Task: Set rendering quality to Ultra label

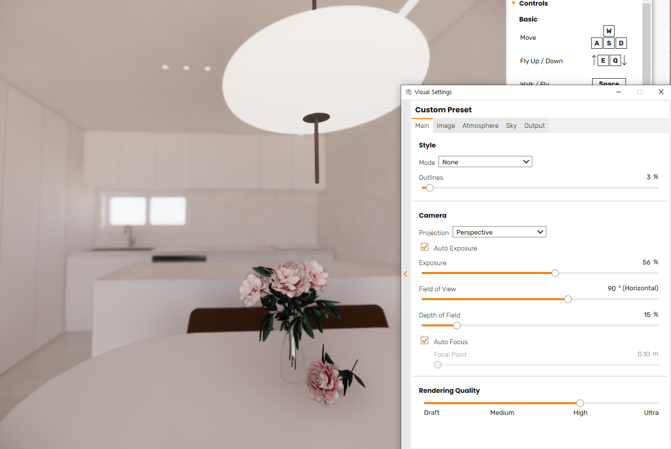Action: pos(651,412)
